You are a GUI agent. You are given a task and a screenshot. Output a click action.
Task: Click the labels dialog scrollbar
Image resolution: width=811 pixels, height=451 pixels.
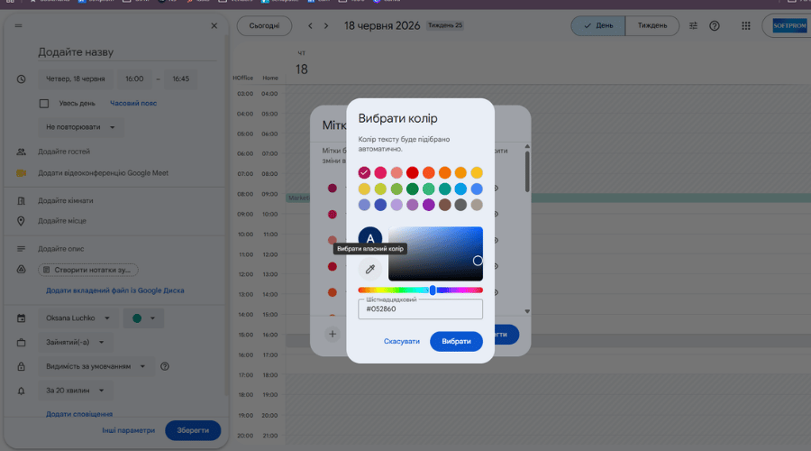click(527, 171)
